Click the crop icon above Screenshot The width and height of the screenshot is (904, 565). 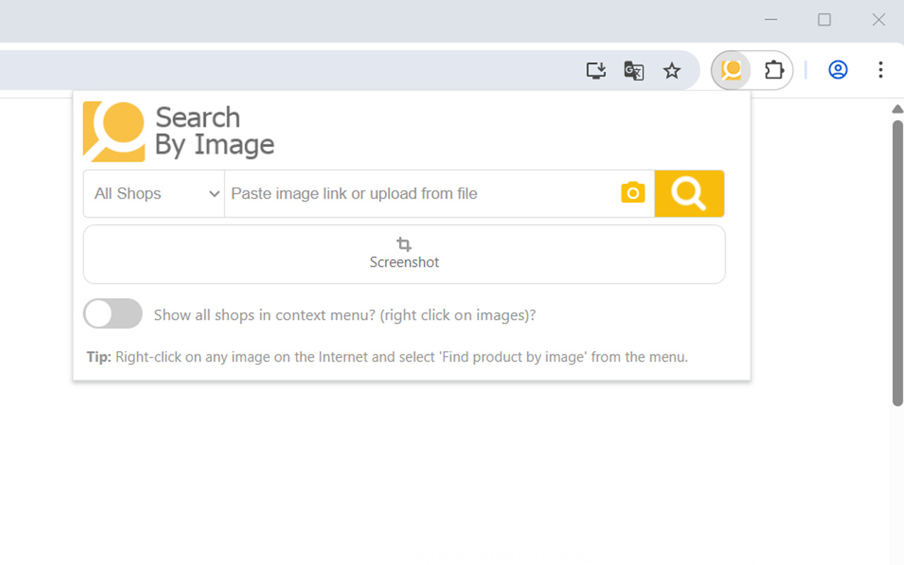tap(404, 244)
